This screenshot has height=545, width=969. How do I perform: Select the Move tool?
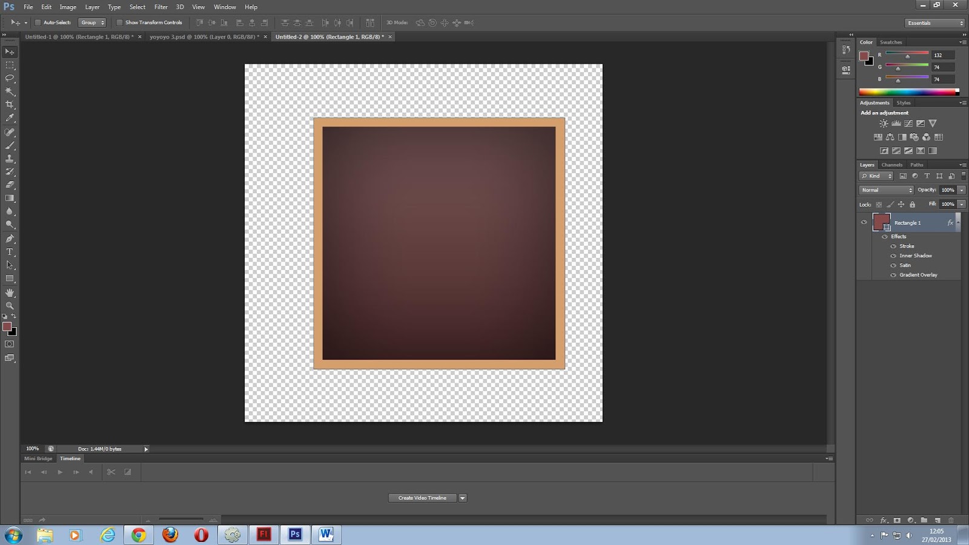click(x=8, y=51)
